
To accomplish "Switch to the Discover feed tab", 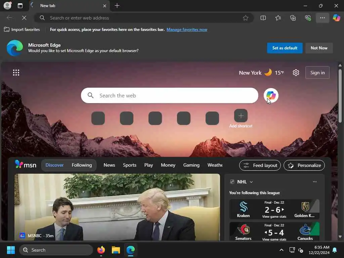I will tap(54, 165).
